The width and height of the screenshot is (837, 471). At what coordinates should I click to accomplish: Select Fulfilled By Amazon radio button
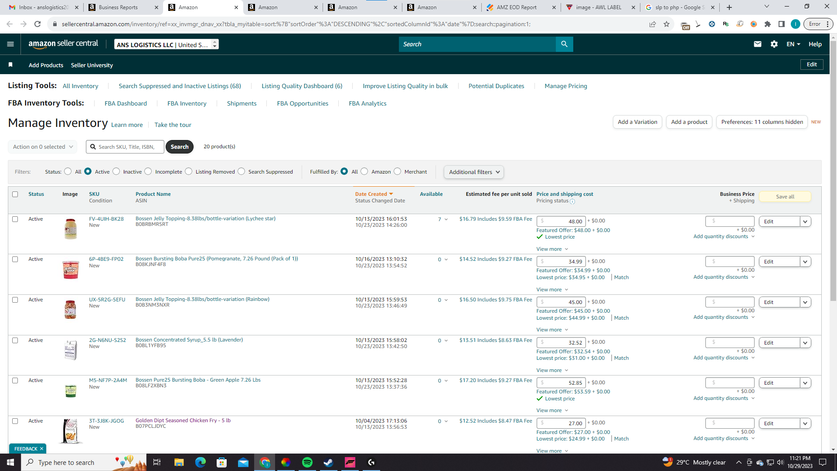(364, 171)
